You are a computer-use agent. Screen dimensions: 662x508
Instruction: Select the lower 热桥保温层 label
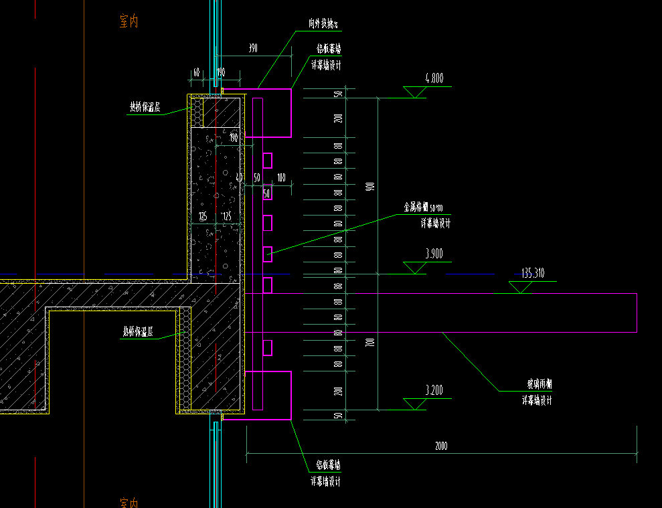(x=138, y=331)
